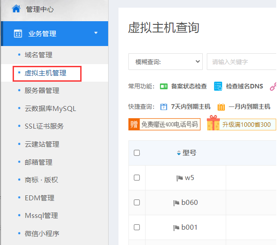This screenshot has width=278, height=245.
Task: Click the calendar icon next to 业务管理
Action: [x=18, y=33]
